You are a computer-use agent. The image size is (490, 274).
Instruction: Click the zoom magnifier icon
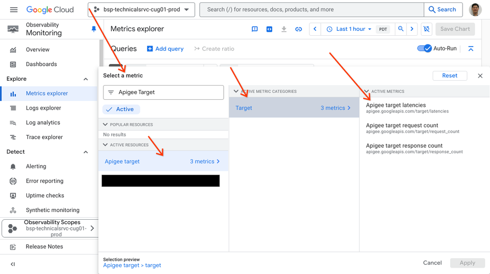coord(401,29)
